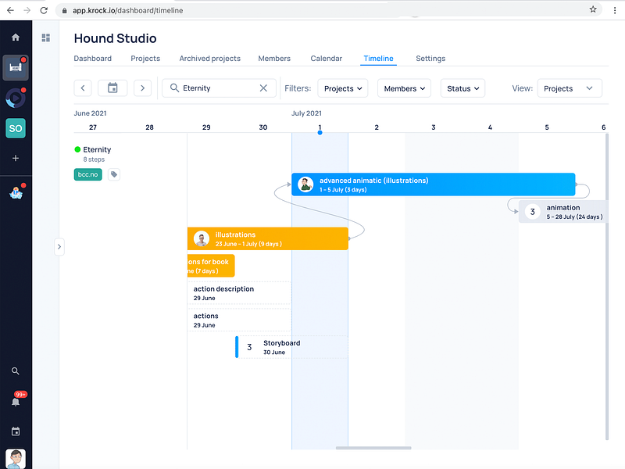Click the vertical timeline scrollbar
The width and height of the screenshot is (625, 469).
point(607,286)
